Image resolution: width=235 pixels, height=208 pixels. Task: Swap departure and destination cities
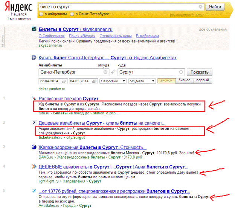coord(113,72)
